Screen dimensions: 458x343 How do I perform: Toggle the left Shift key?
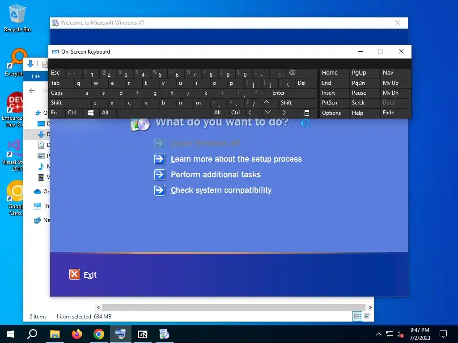(x=69, y=103)
